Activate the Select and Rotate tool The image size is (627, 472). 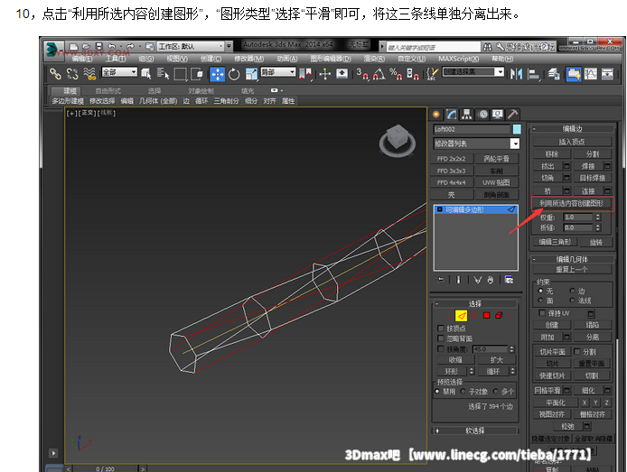(234, 74)
